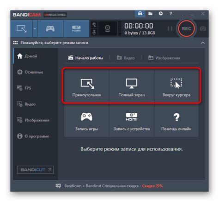The image size is (219, 202).
Task: Select rectangle screen recording mode in top toolbar
Action: pyautogui.click(x=21, y=29)
